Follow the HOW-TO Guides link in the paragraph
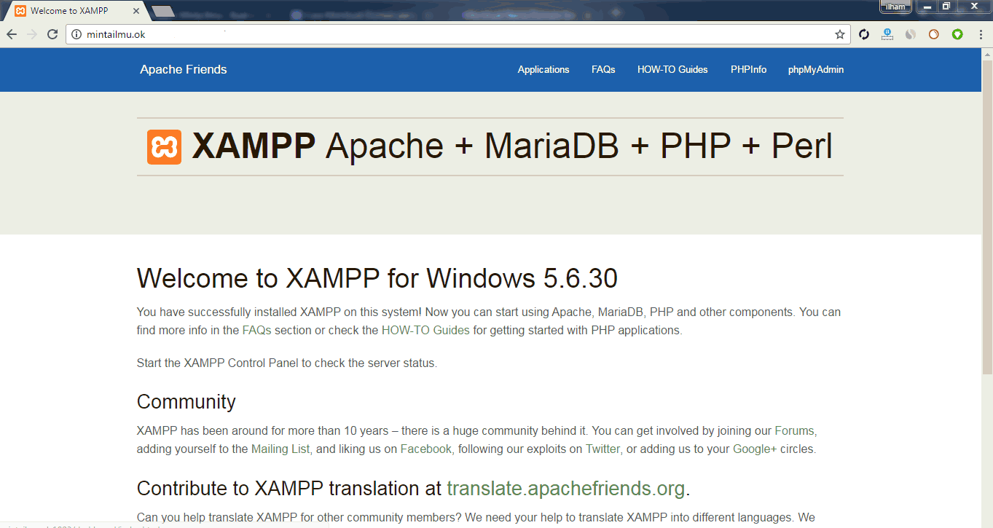Viewport: 993px width, 528px height. (x=425, y=330)
